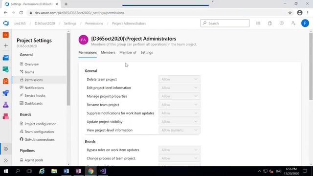
Task: Open Manage project properties dropdown
Action: pos(179,96)
